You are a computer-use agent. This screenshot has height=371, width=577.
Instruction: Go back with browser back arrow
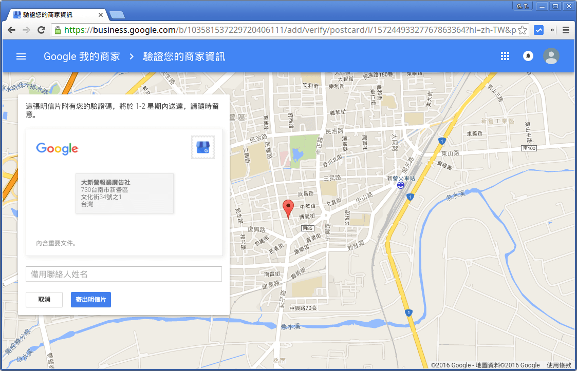pos(12,30)
